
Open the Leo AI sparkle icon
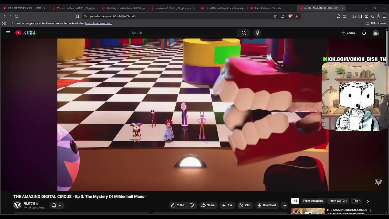[x=372, y=16]
